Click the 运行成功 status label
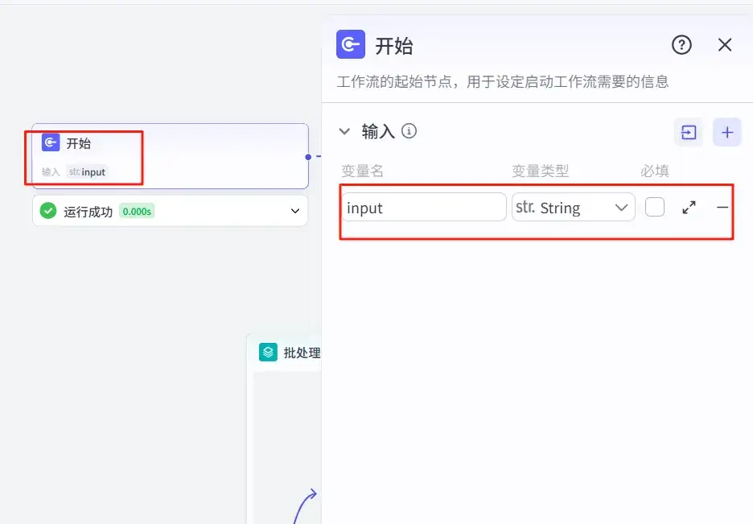The image size is (753, 524). (x=88, y=212)
